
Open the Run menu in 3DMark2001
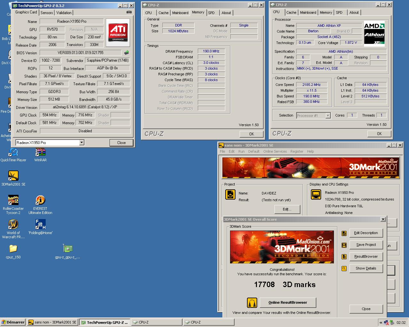pyautogui.click(x=242, y=151)
